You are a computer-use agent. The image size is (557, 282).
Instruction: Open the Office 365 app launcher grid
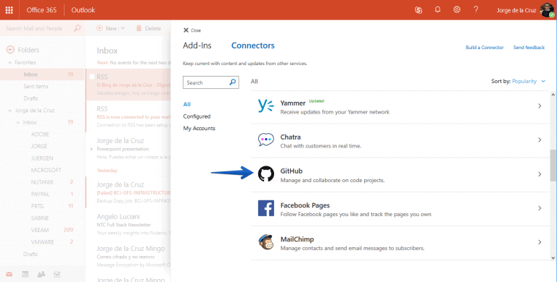9,10
